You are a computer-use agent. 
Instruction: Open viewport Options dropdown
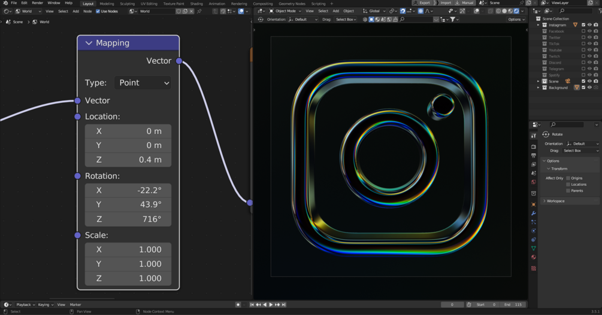516,19
